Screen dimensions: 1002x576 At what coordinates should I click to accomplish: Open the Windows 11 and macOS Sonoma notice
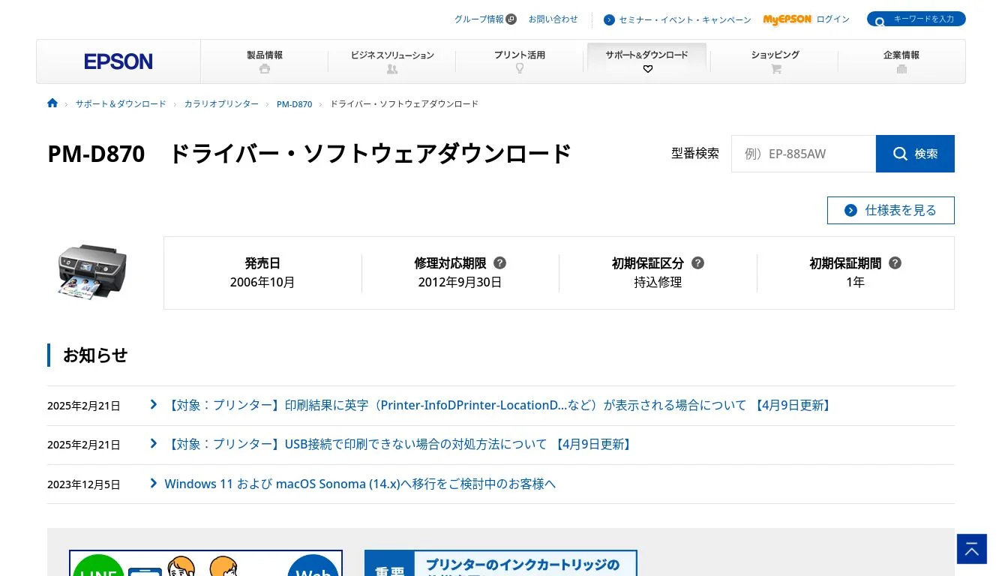click(360, 484)
